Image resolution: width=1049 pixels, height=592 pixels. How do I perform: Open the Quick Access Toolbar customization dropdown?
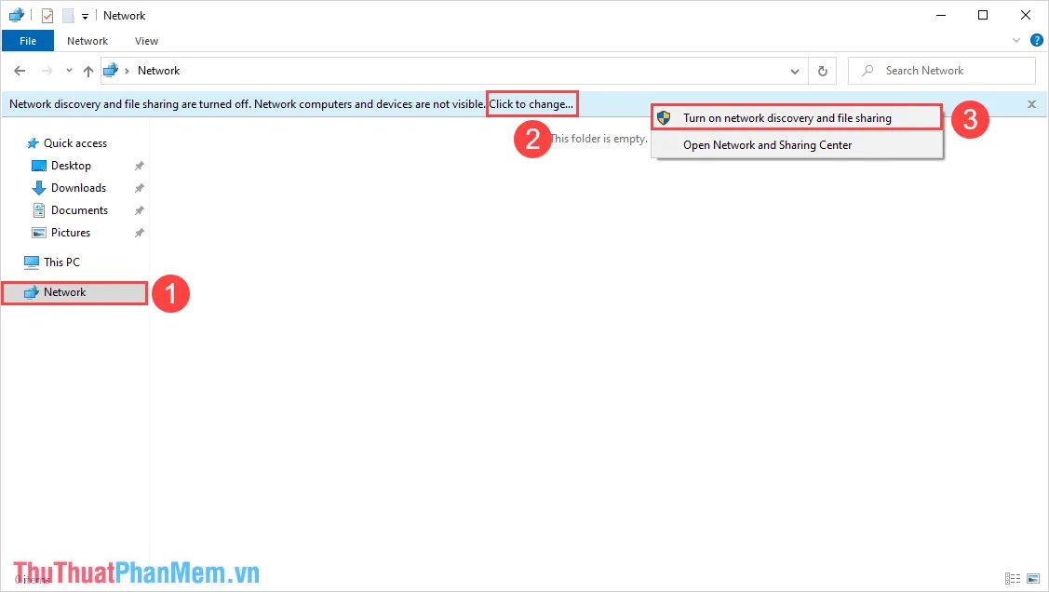tap(83, 15)
